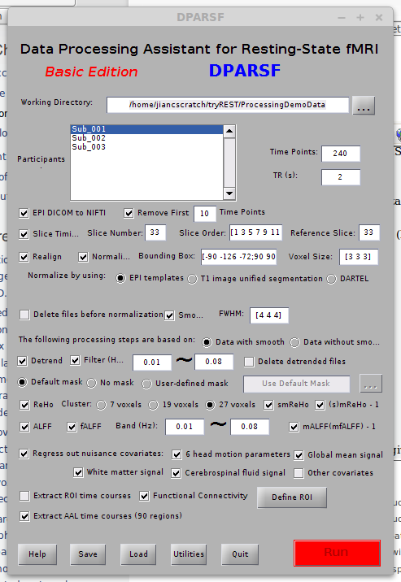
Task: Click mask browse ellipsis button
Action: pos(371,384)
